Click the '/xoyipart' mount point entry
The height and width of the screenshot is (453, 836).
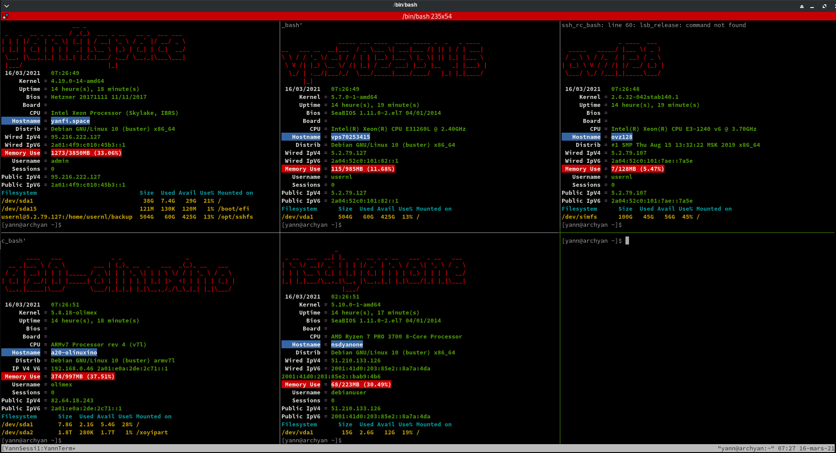point(152,433)
